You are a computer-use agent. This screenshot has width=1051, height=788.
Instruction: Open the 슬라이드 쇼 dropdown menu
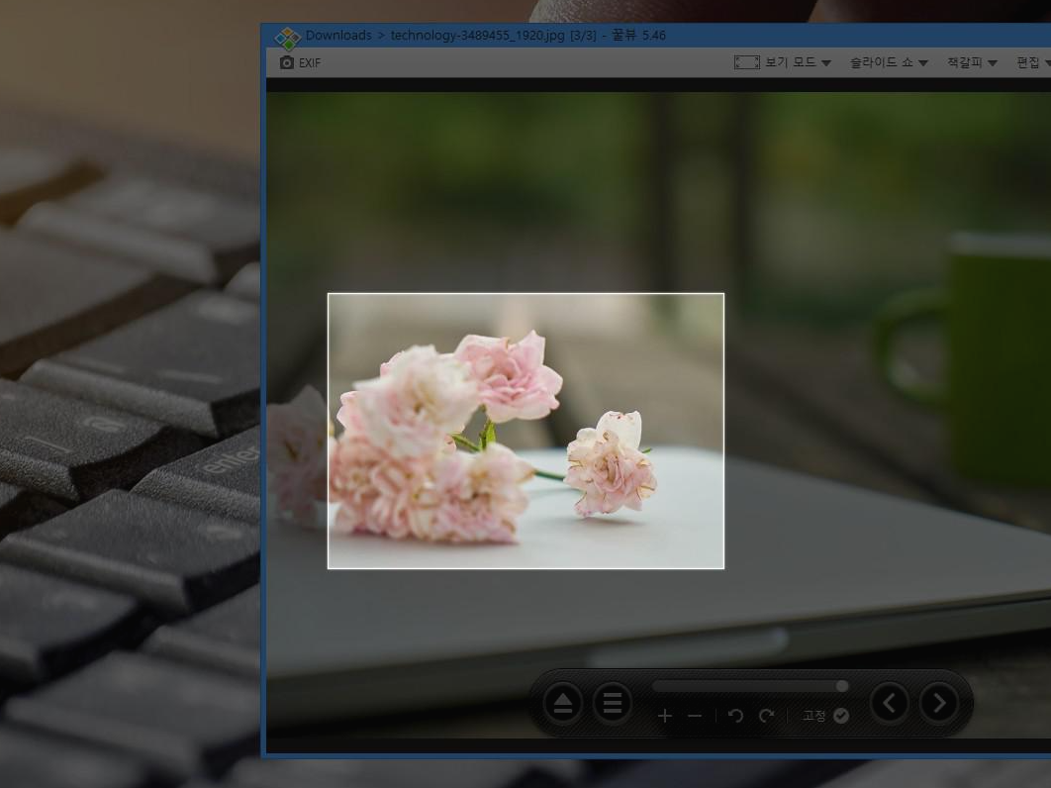coord(889,62)
